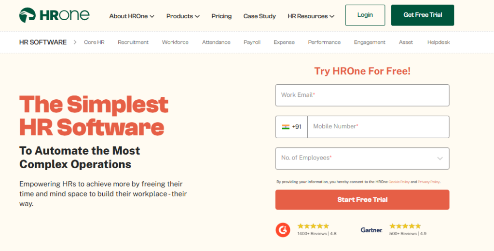The image size is (494, 251).
Task: Open the Cookie Policy link
Action: pos(399,182)
